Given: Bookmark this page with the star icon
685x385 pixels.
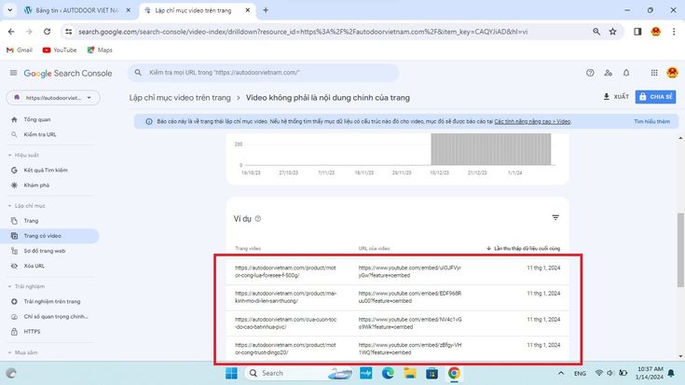Looking at the screenshot, I should point(613,32).
